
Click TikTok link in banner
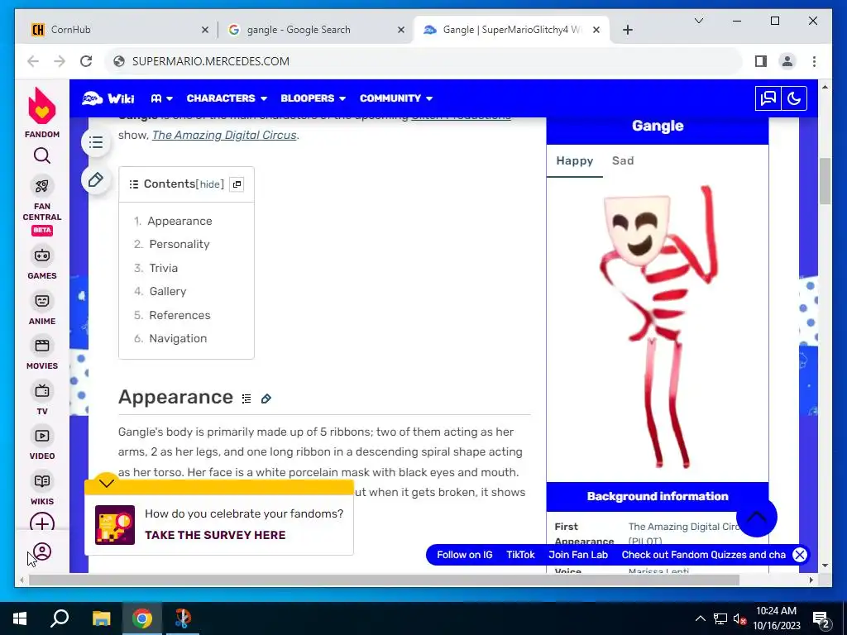[520, 555]
